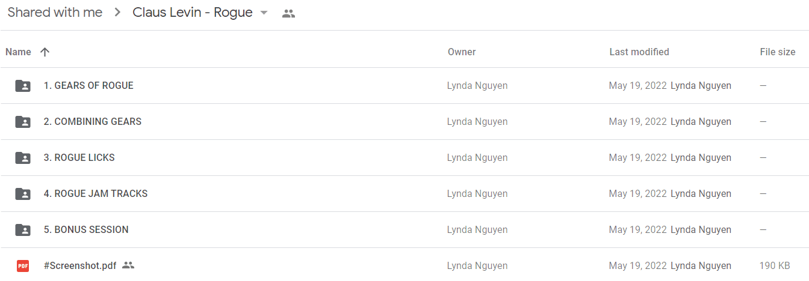Select the 3. ROGUE LICKS folder row
The height and width of the screenshot is (281, 809).
[x=404, y=158]
